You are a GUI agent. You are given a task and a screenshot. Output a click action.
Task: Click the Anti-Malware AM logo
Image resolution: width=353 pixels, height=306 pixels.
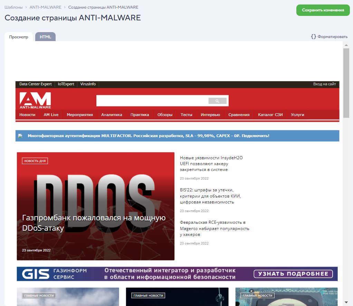tap(35, 101)
